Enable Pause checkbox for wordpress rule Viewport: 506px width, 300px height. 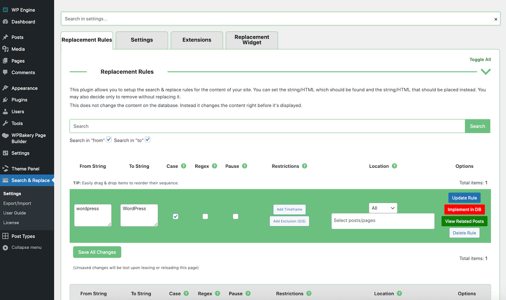pyautogui.click(x=236, y=216)
